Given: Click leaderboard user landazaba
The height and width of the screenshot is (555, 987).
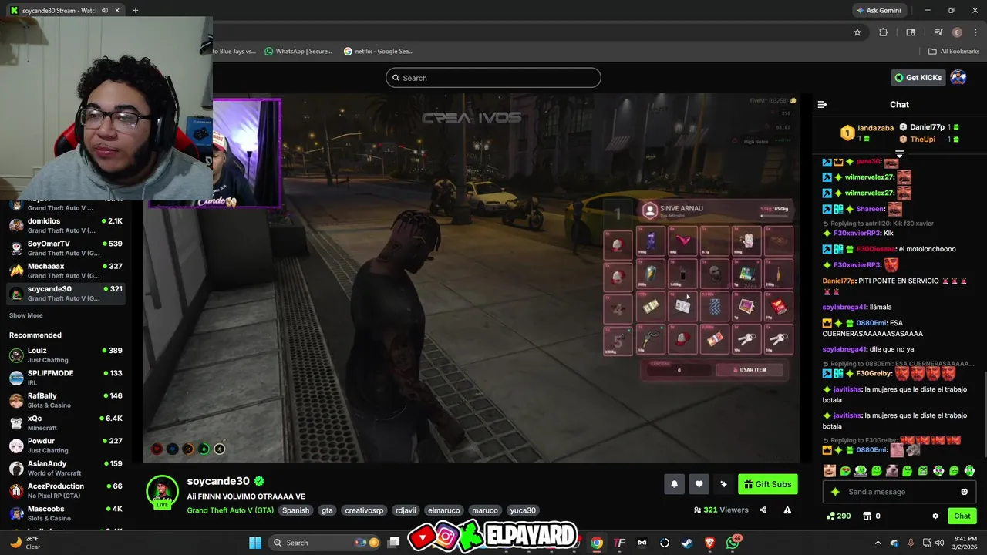Looking at the screenshot, I should (875, 128).
